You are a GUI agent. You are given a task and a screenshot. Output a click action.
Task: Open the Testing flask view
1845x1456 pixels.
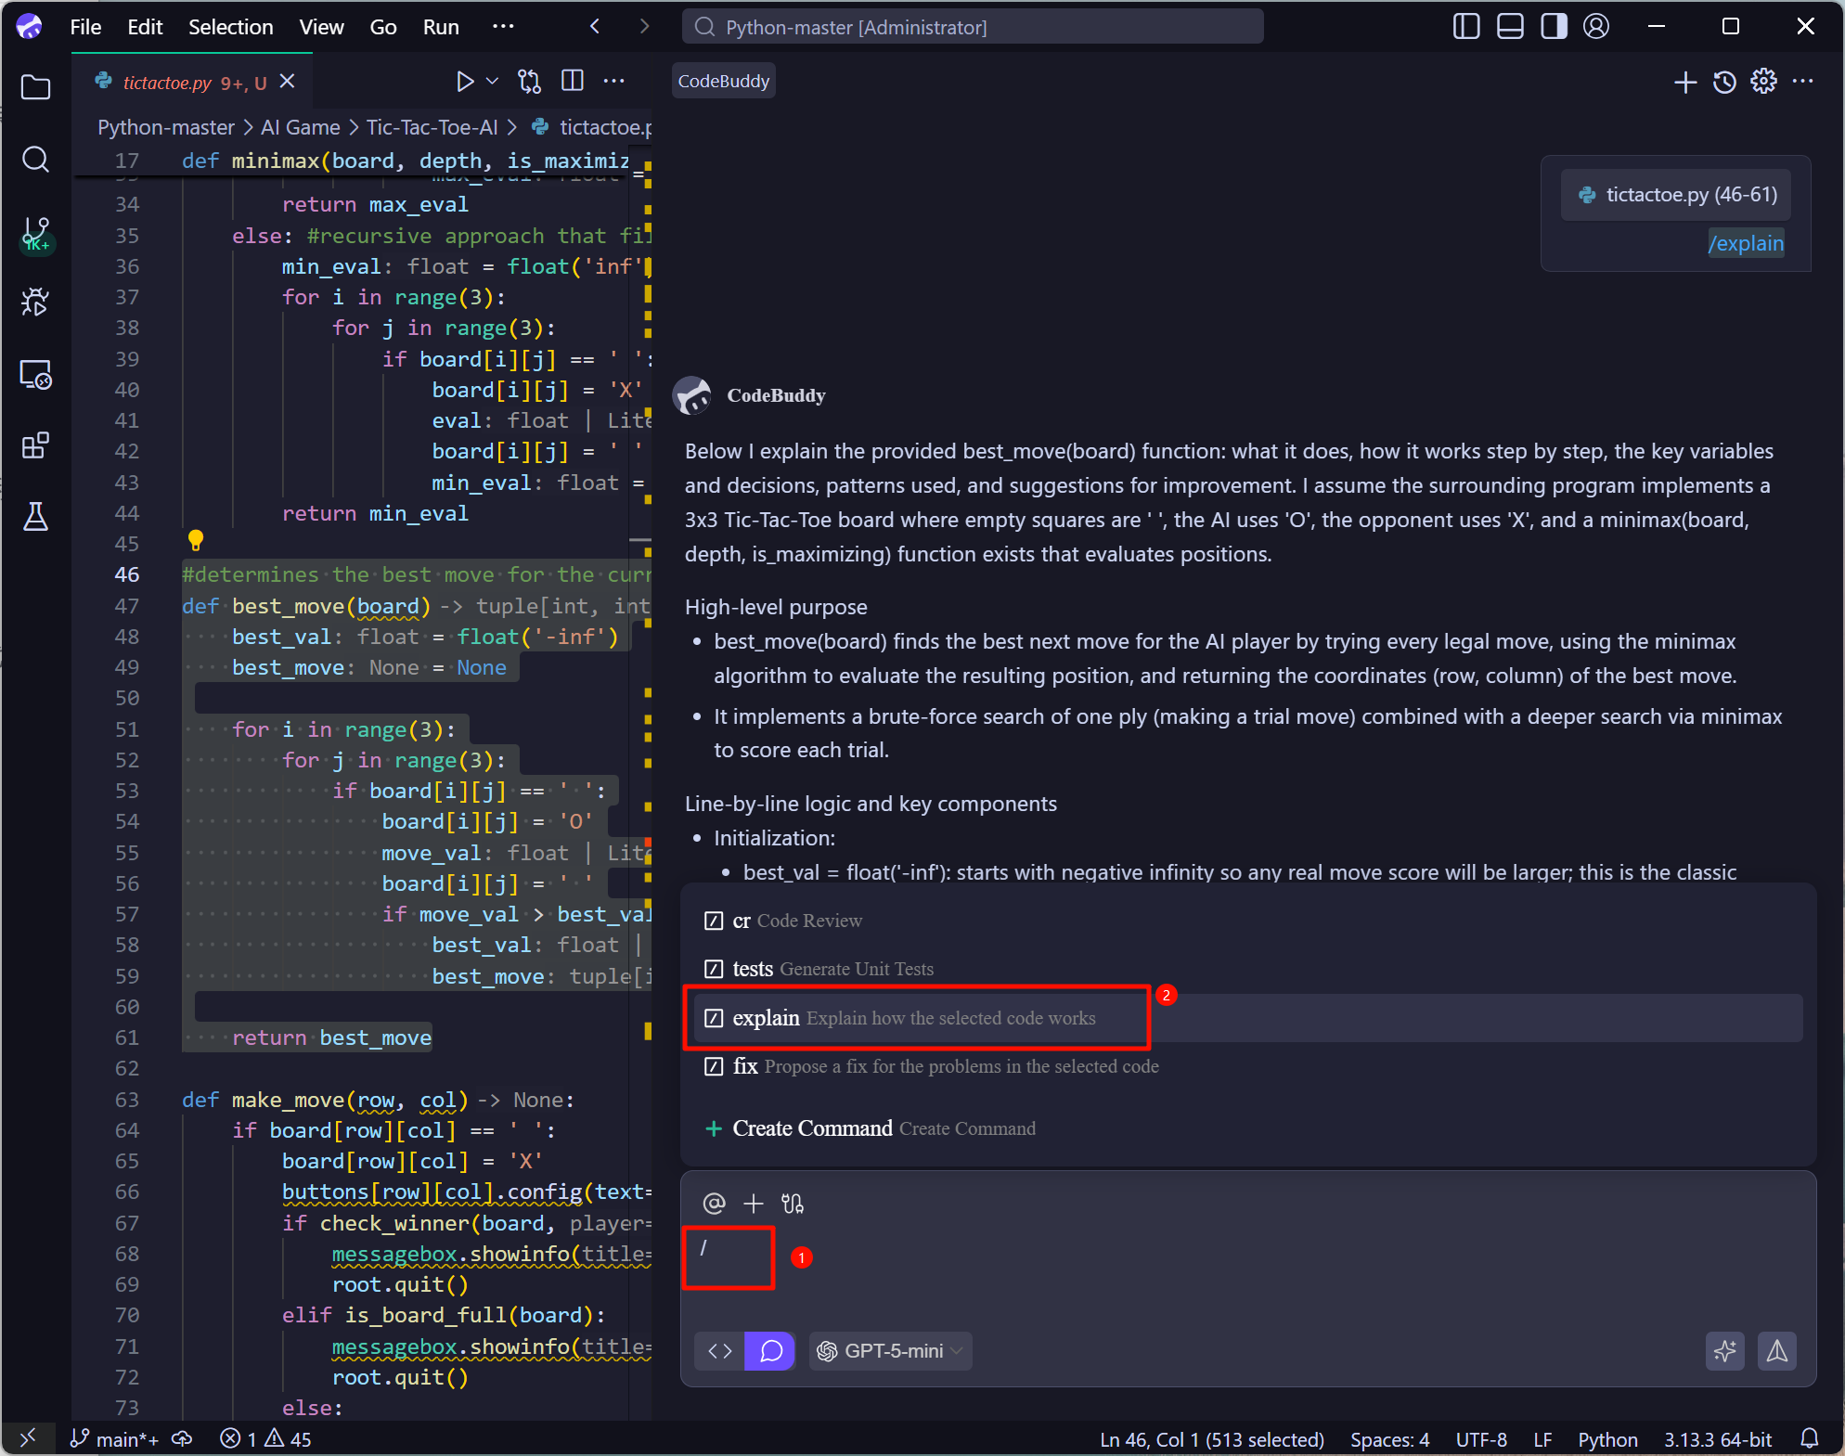coord(35,517)
